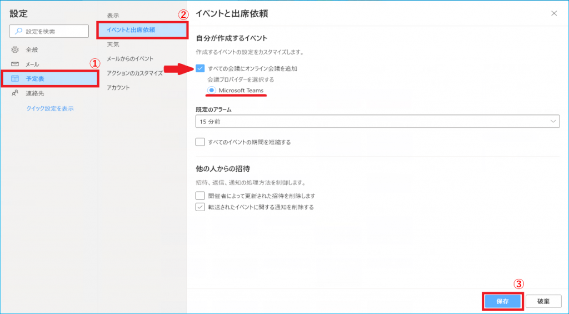The width and height of the screenshot is (569, 314).
Task: Click the 保存 button
Action: coord(502,301)
